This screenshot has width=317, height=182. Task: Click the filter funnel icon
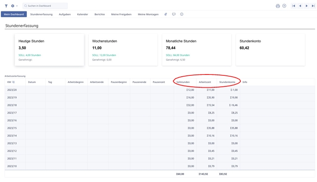6,6
